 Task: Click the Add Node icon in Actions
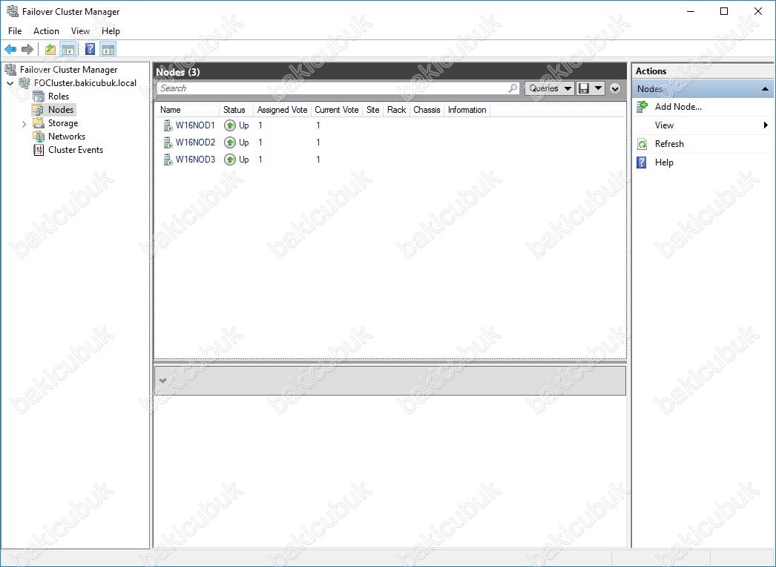(642, 106)
